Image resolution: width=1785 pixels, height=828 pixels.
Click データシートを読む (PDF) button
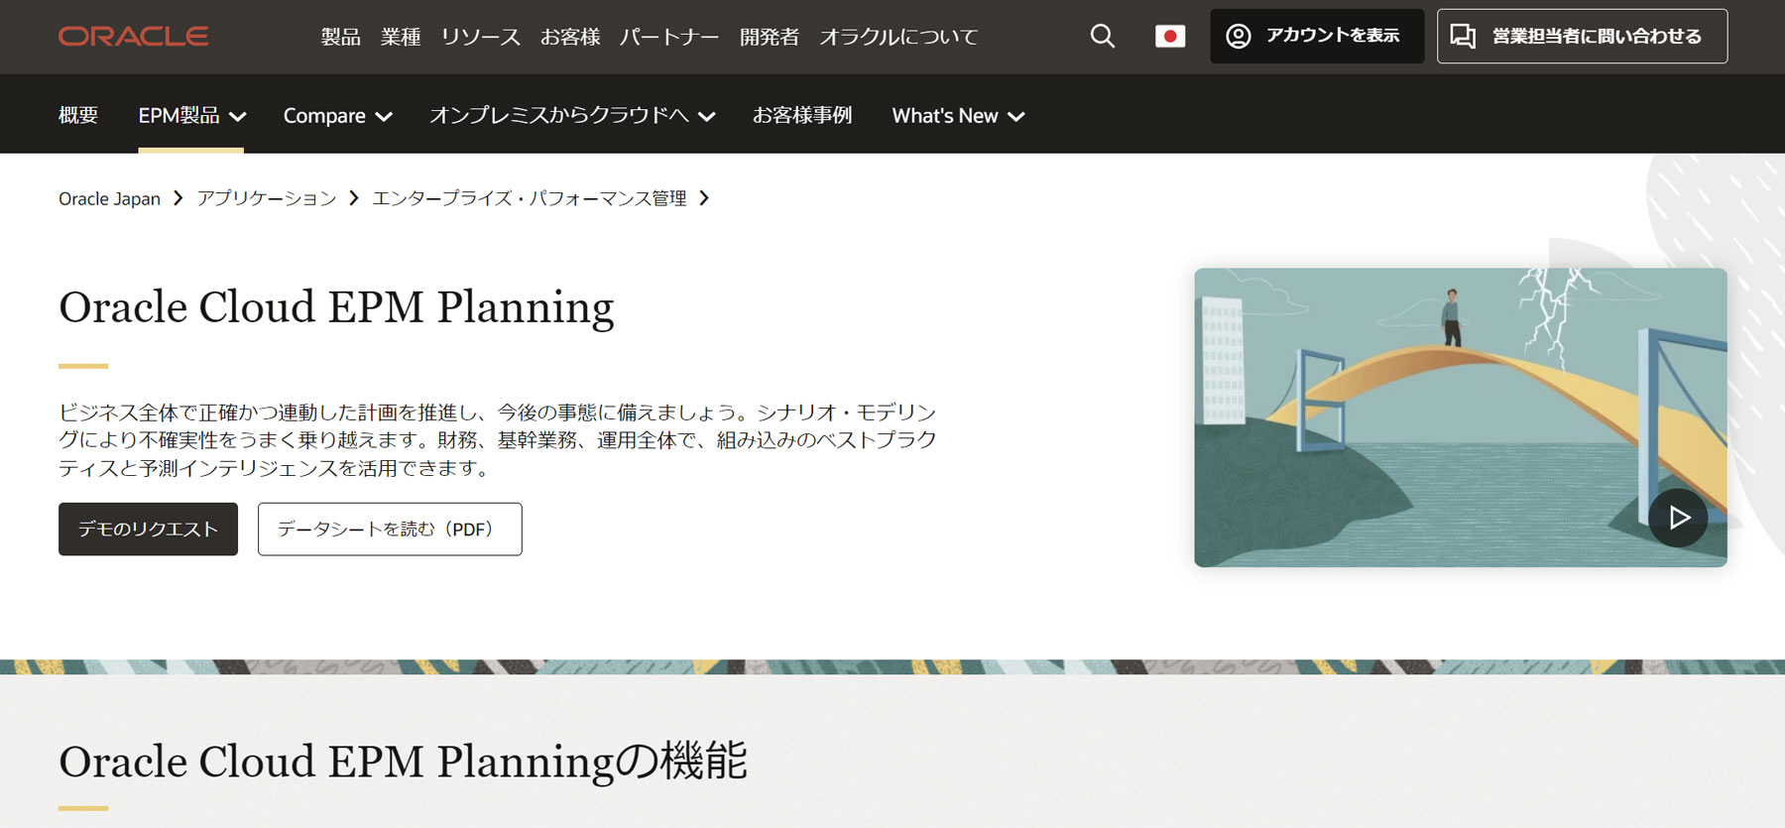(x=390, y=529)
